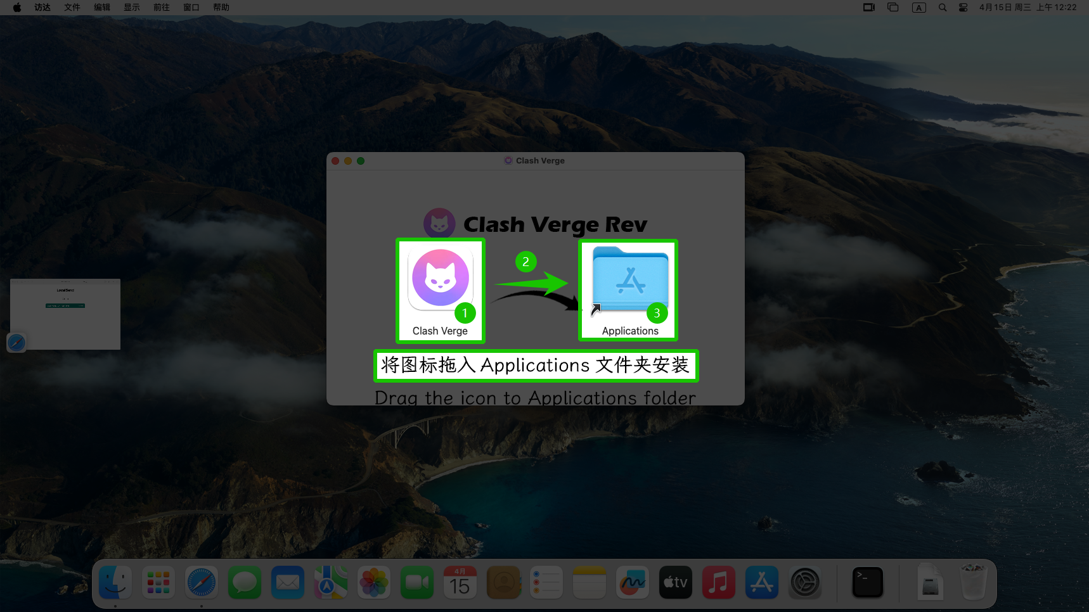Open Freeform from the Dock
1089x612 pixels.
tap(633, 582)
